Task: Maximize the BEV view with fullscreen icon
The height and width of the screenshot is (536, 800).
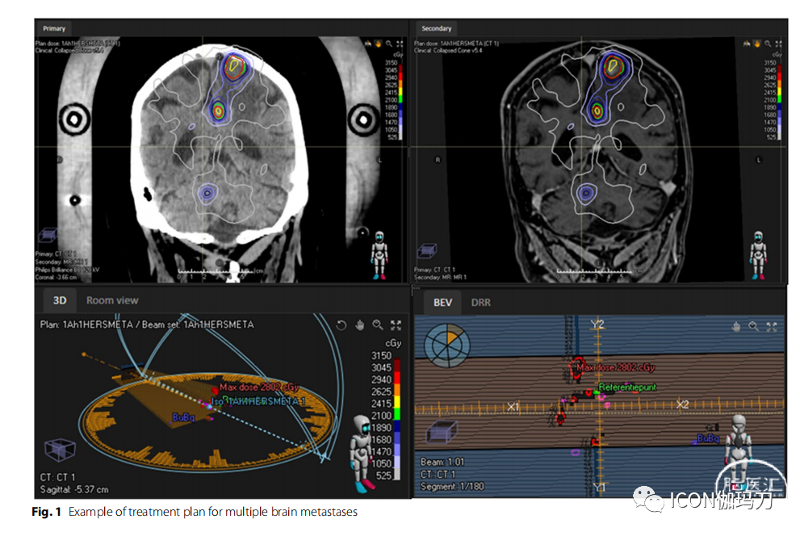Action: point(772,327)
